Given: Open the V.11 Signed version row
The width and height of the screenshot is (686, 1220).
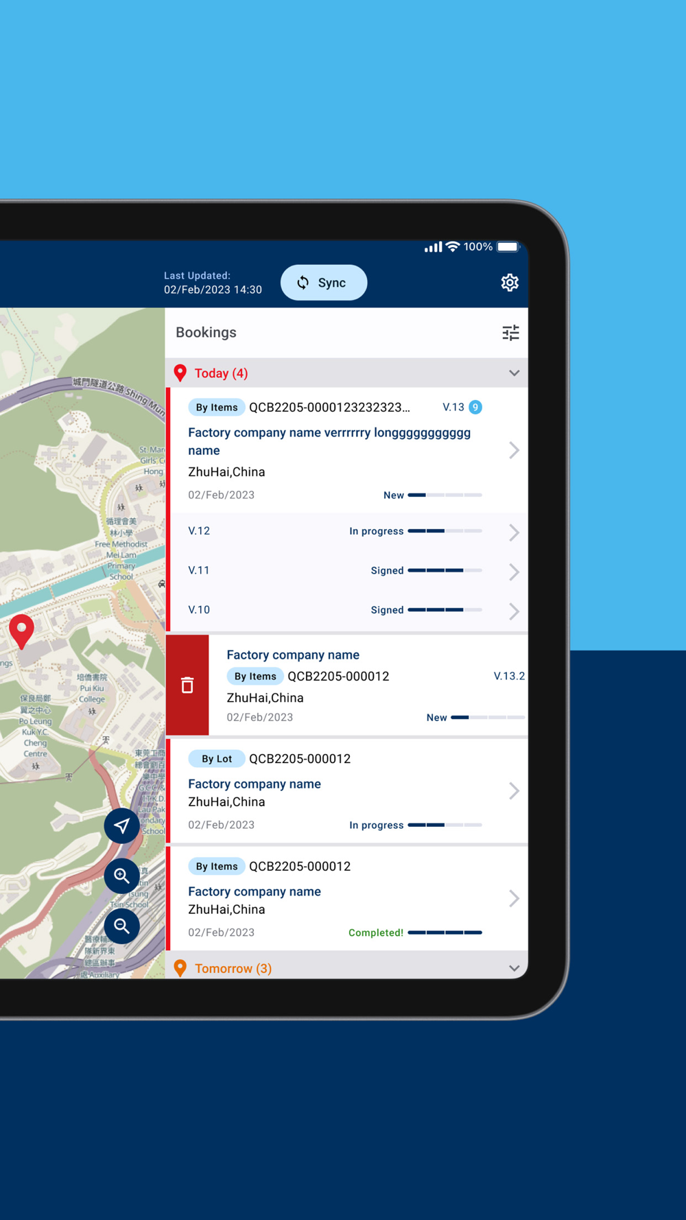Looking at the screenshot, I should (x=349, y=571).
